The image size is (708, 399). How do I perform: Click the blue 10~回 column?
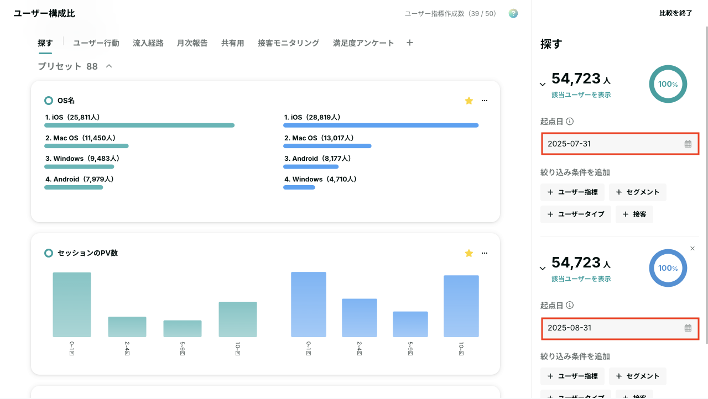click(x=461, y=306)
